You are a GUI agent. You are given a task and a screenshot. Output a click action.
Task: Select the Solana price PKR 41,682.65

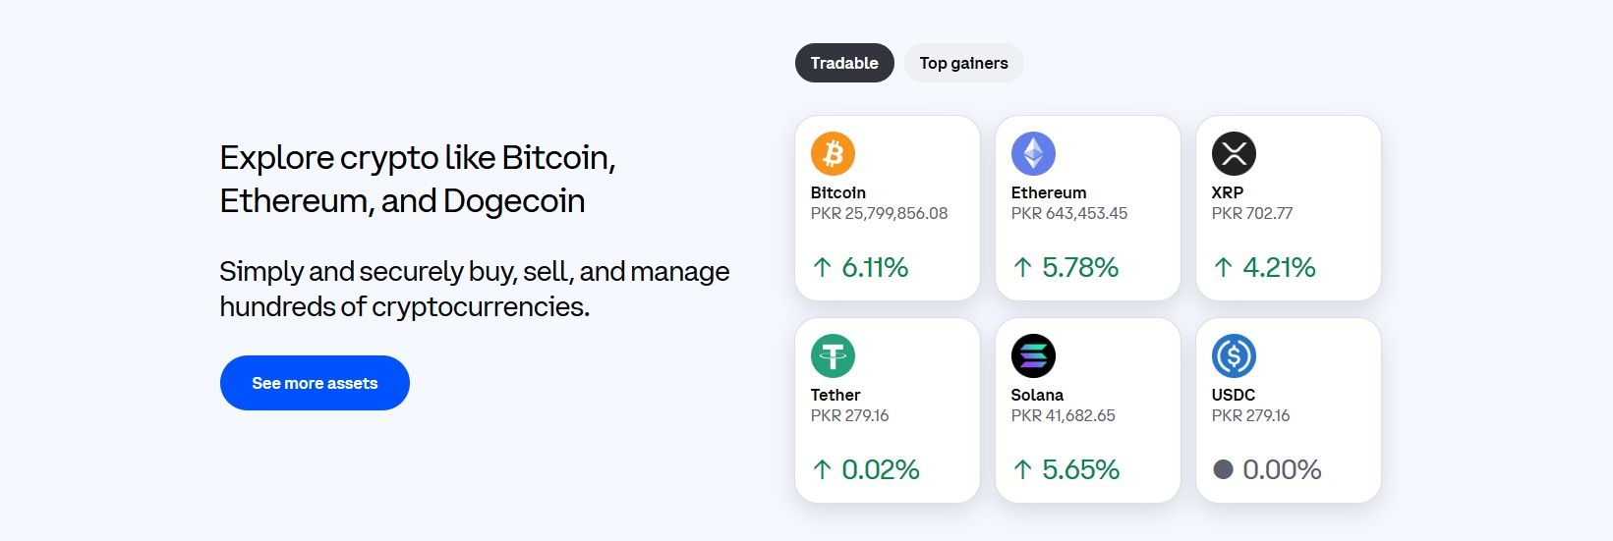pos(1064,415)
